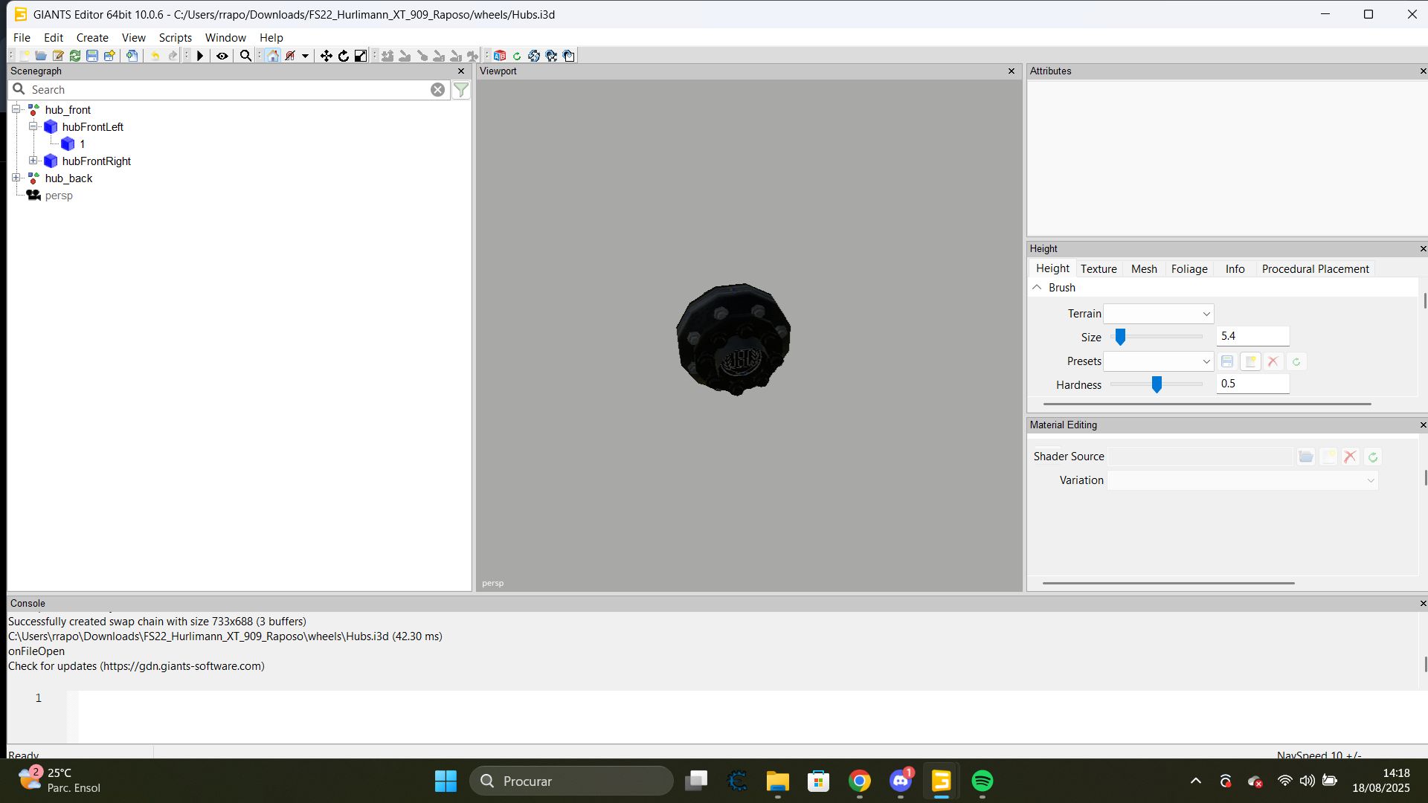Open the Scripts menu
This screenshot has width=1428, height=803.
176,37
